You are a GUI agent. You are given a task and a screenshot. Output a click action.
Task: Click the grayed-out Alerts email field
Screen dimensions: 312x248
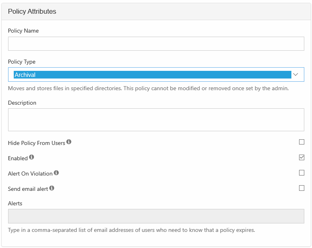click(x=156, y=216)
